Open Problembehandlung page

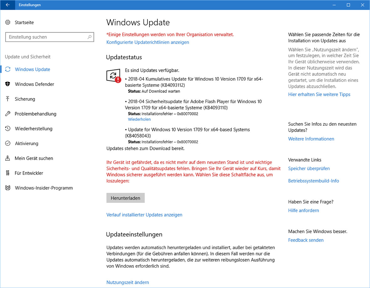pos(35,114)
